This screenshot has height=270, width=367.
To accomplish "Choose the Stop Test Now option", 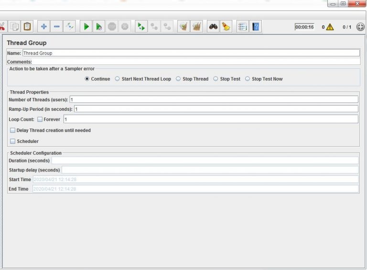I will point(248,79).
